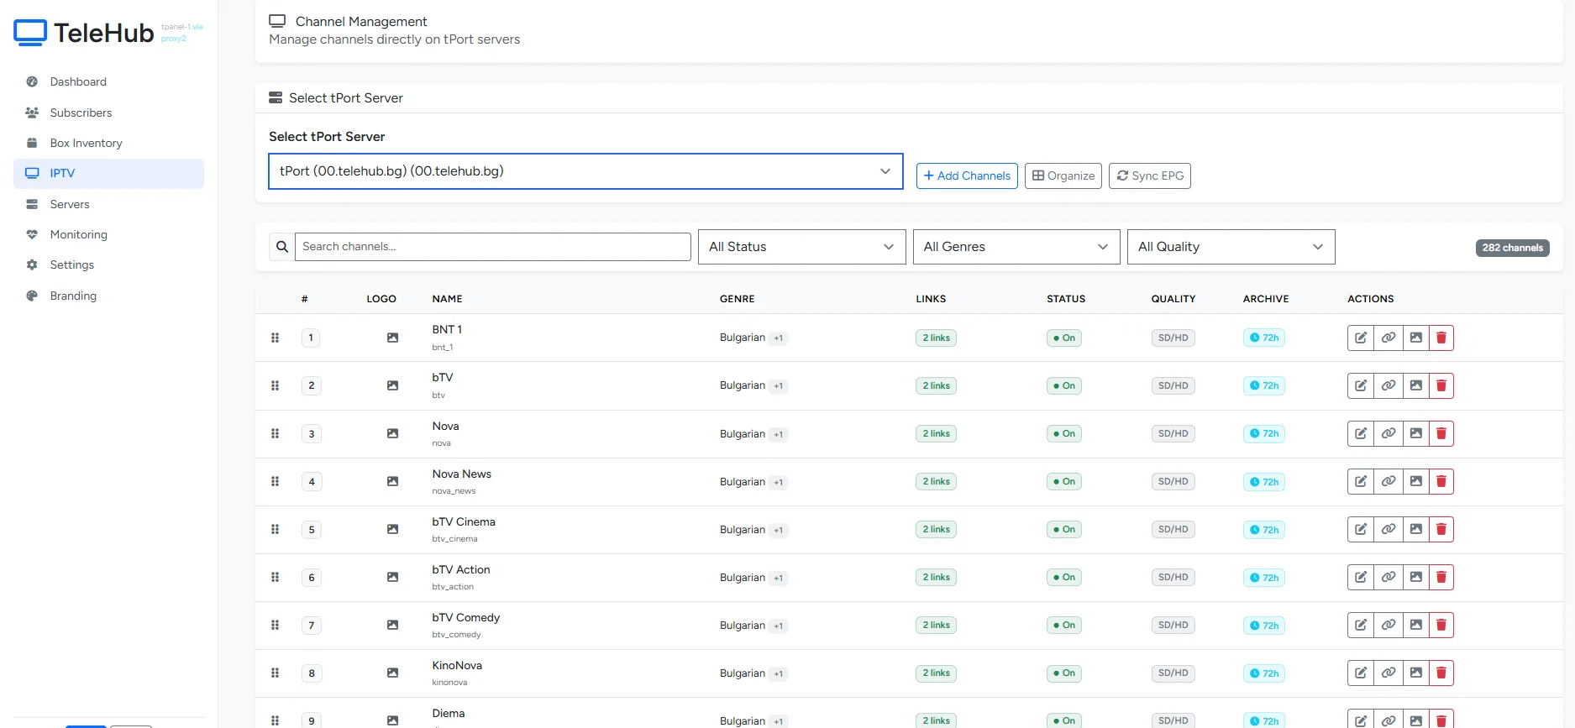This screenshot has height=728, width=1575.
Task: Delete the bTV channel
Action: click(x=1441, y=385)
